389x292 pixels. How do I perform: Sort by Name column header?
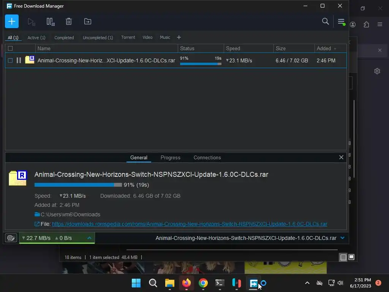[107, 48]
